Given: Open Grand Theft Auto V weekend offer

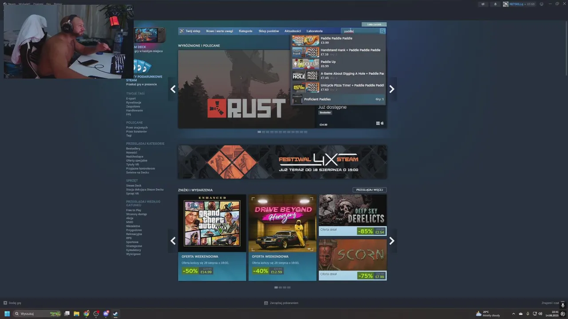Looking at the screenshot, I should click(212, 237).
